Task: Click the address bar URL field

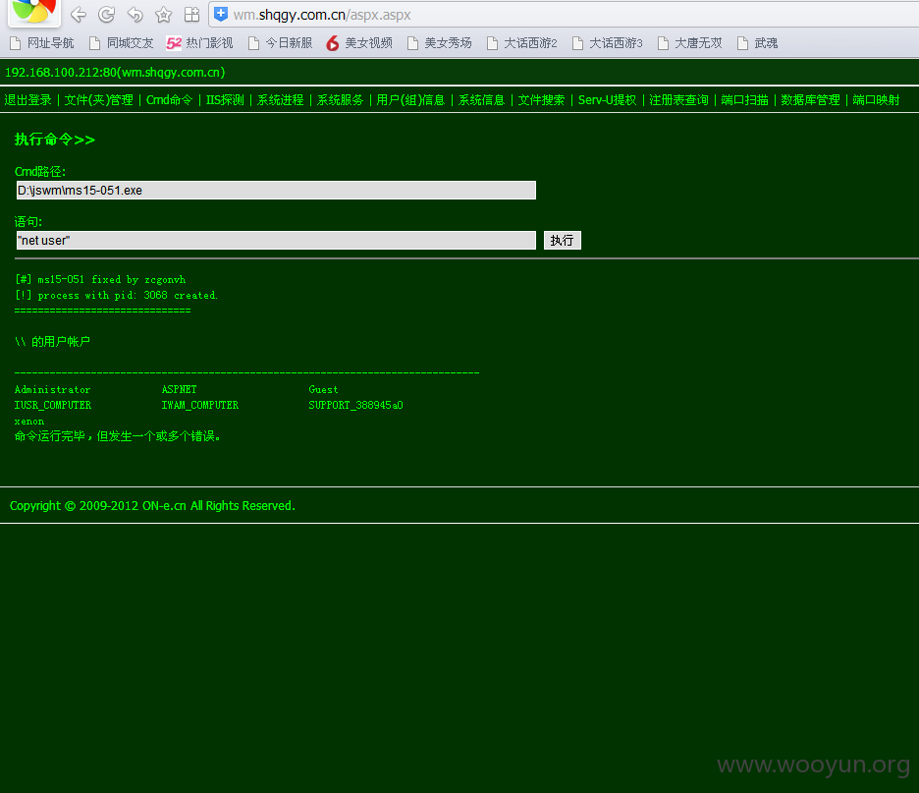Action: (563, 15)
